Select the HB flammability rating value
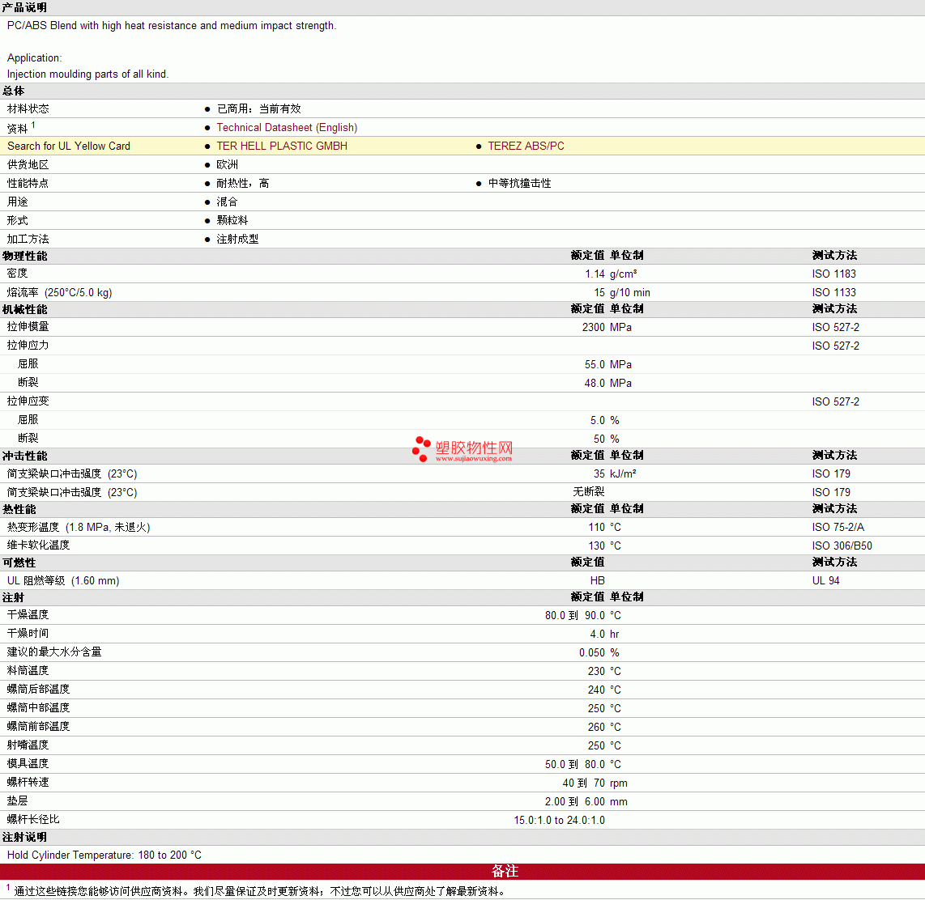 pyautogui.click(x=598, y=581)
